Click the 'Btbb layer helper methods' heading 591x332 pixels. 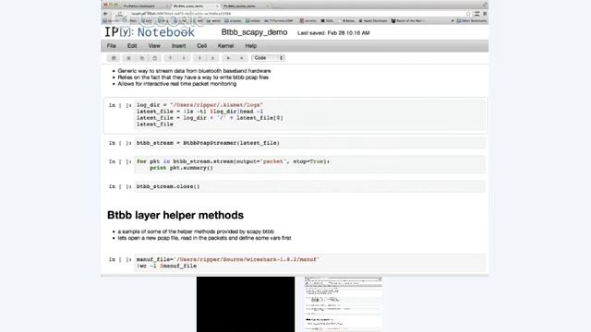click(175, 215)
